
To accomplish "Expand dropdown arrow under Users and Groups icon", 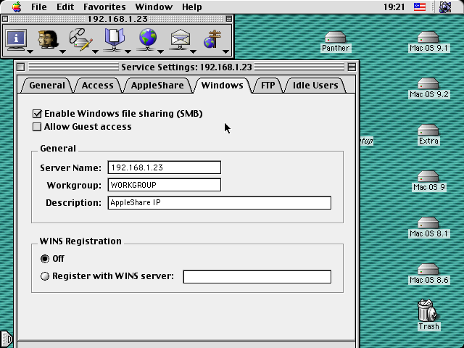I will coord(62,51).
